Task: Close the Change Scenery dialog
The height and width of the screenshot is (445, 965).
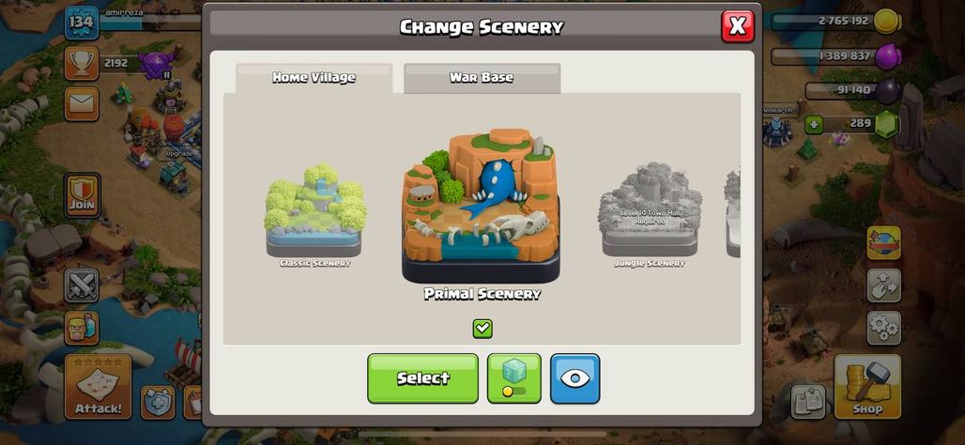Action: click(x=737, y=26)
